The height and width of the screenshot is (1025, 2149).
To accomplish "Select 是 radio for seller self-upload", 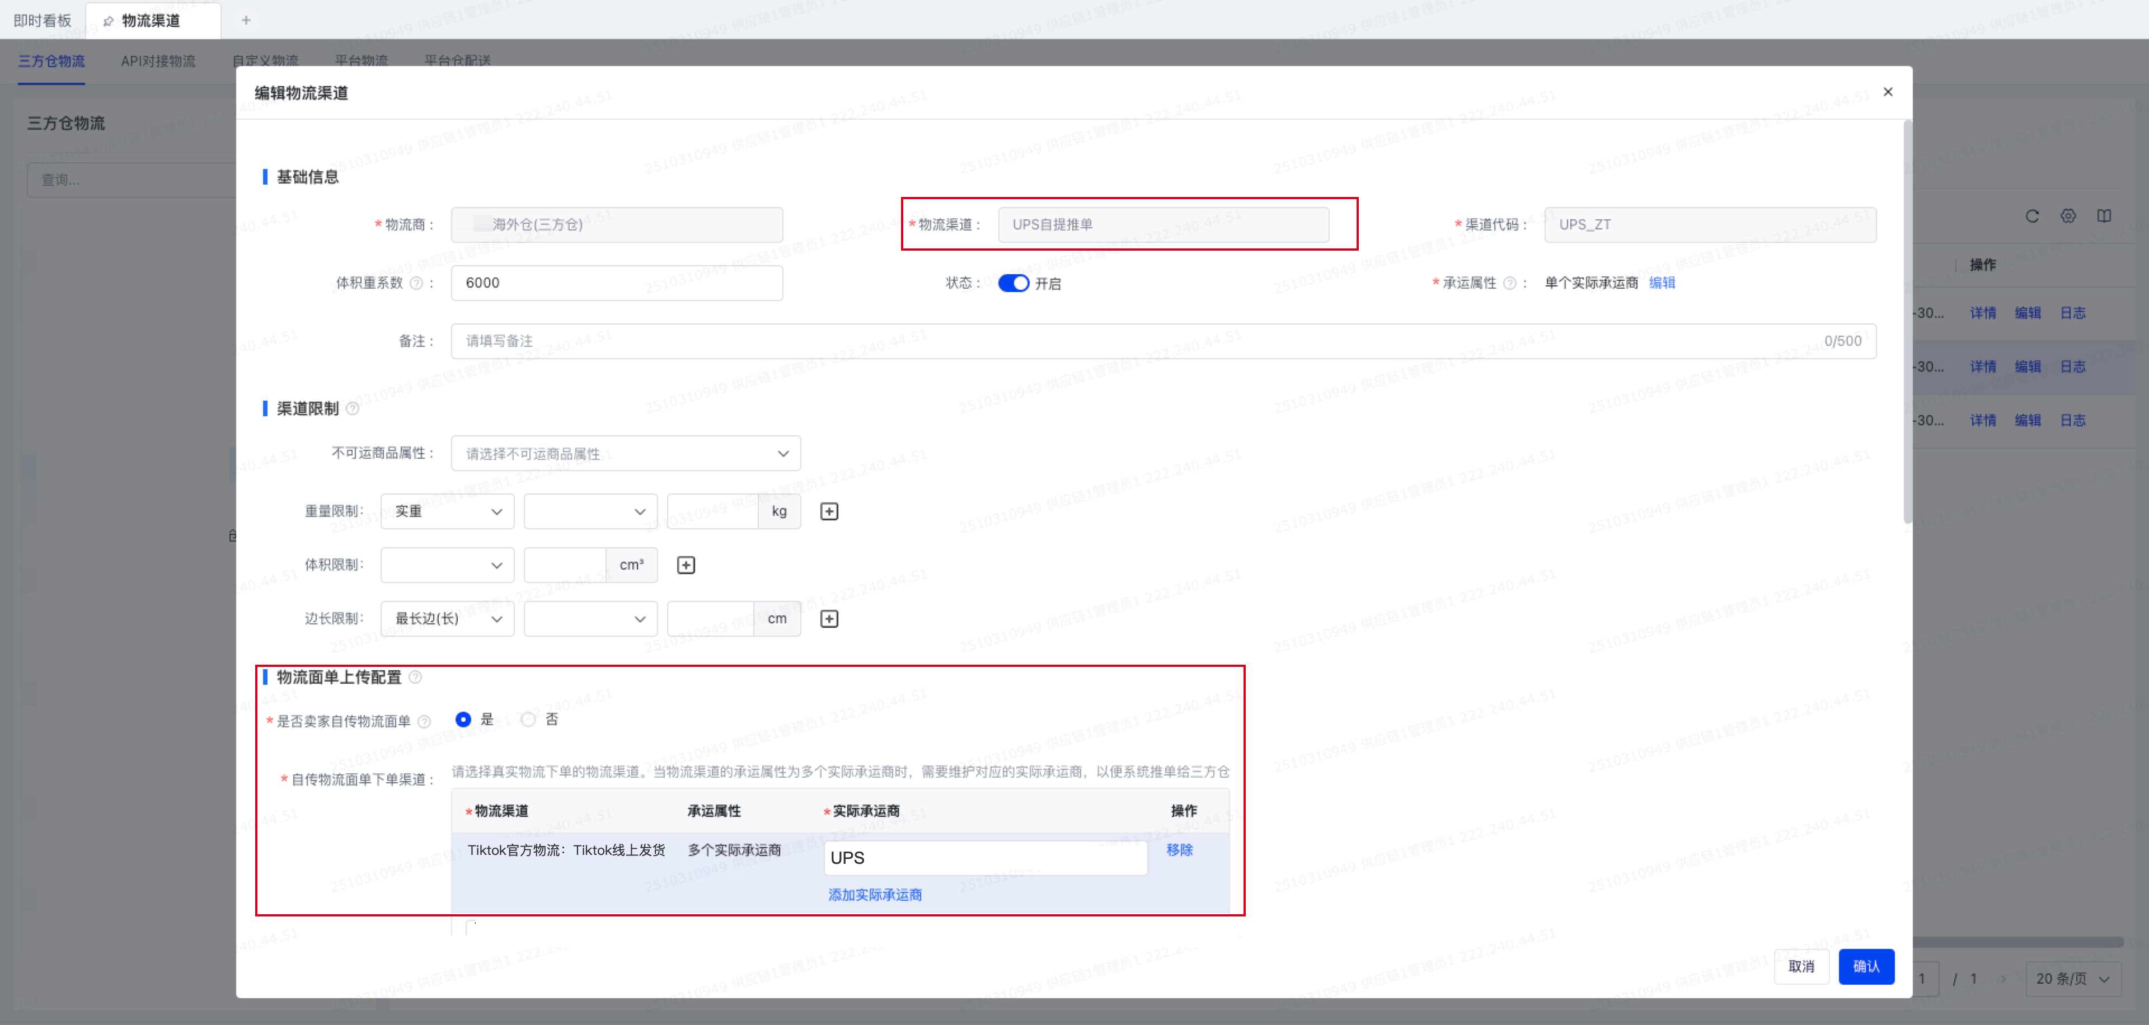I will (x=463, y=719).
